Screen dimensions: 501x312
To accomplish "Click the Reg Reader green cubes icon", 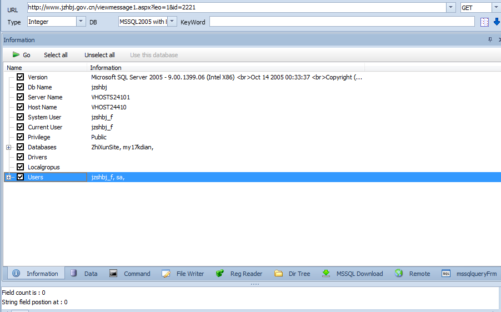I will 220,273.
